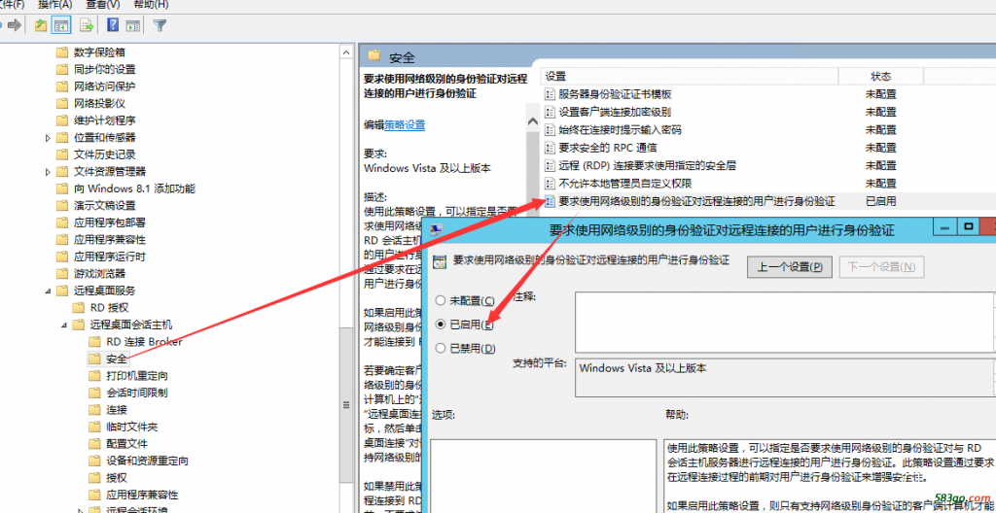Click the 支持的平台 Windows Vista text box
Screen dimensions: 996x513
(x=785, y=377)
